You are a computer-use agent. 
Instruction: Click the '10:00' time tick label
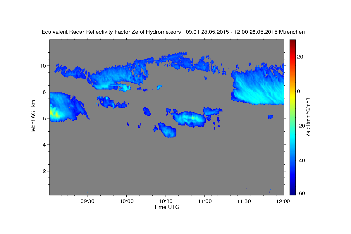[x=126, y=202]
